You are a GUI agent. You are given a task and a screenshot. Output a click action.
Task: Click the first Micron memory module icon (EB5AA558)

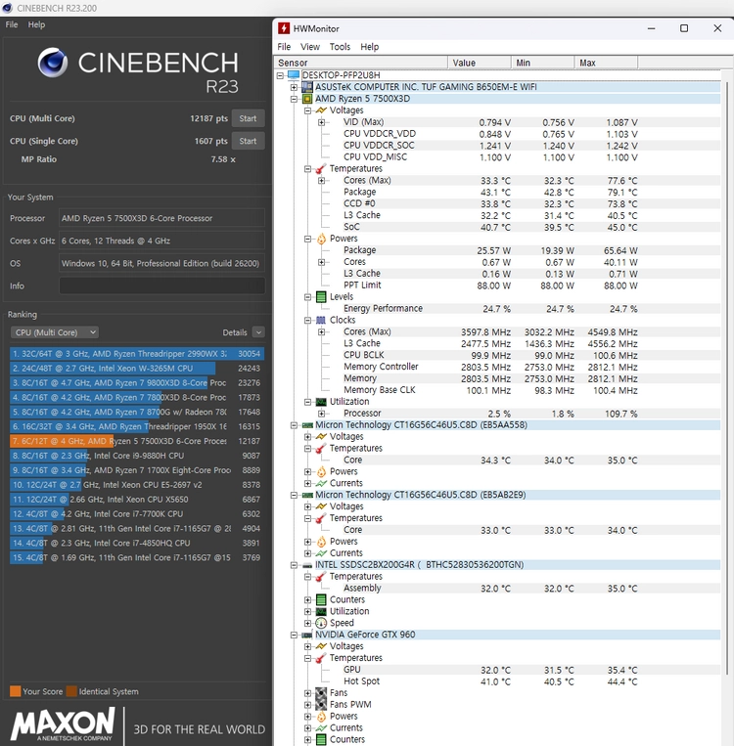[x=307, y=425]
